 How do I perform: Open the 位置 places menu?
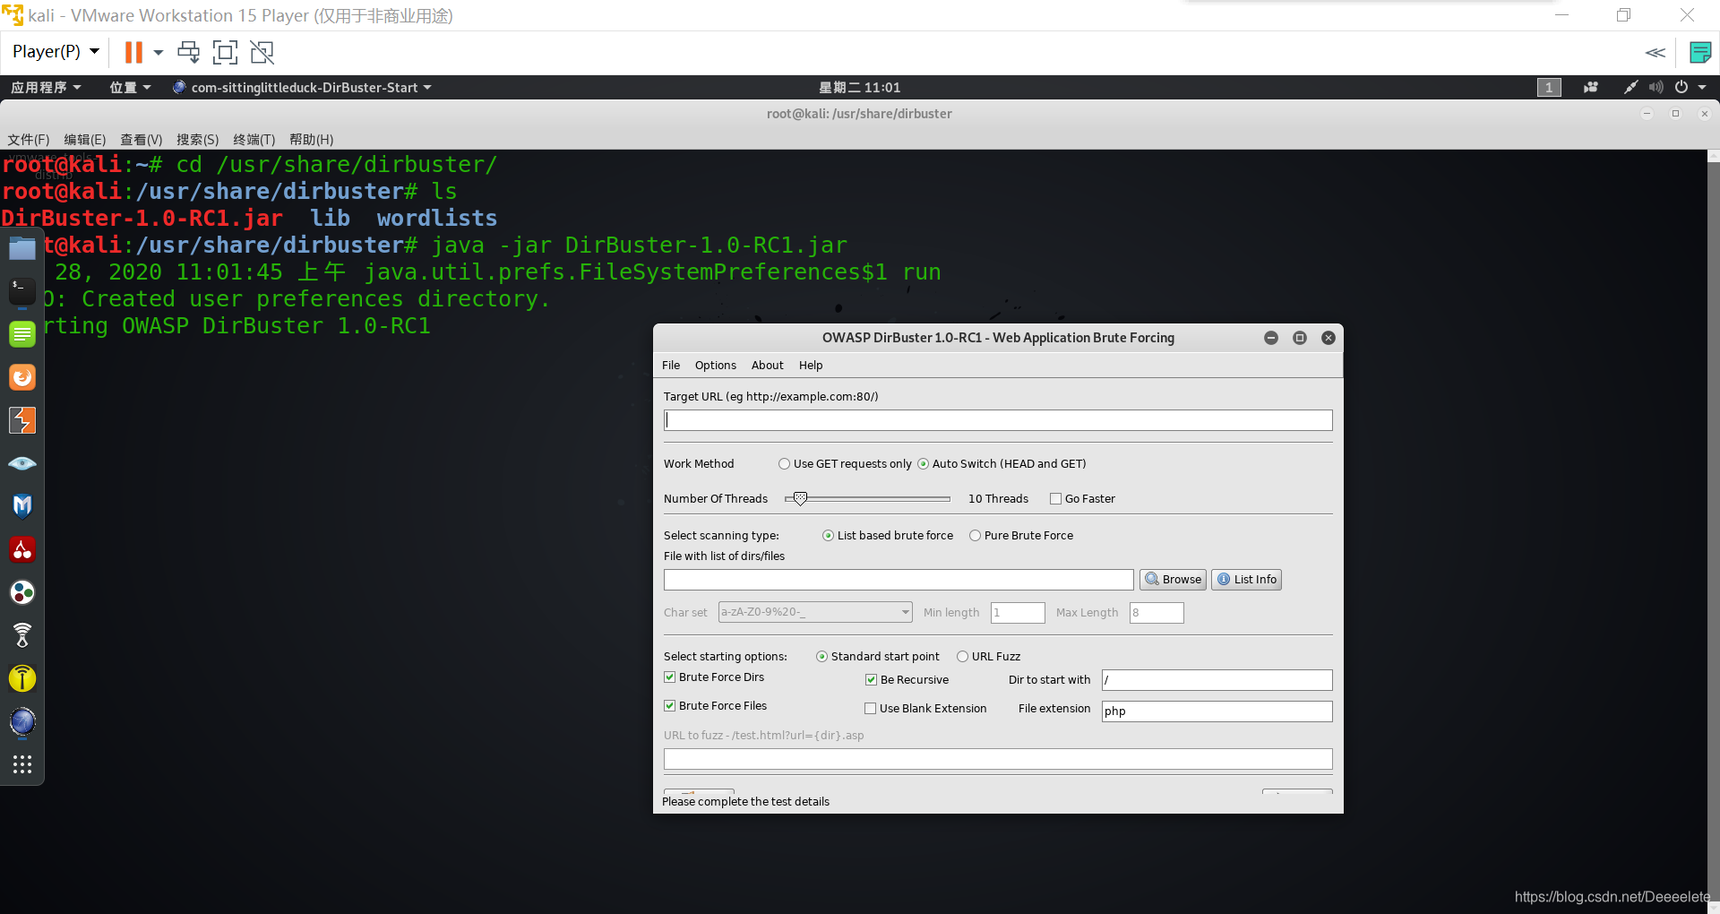[x=130, y=87]
